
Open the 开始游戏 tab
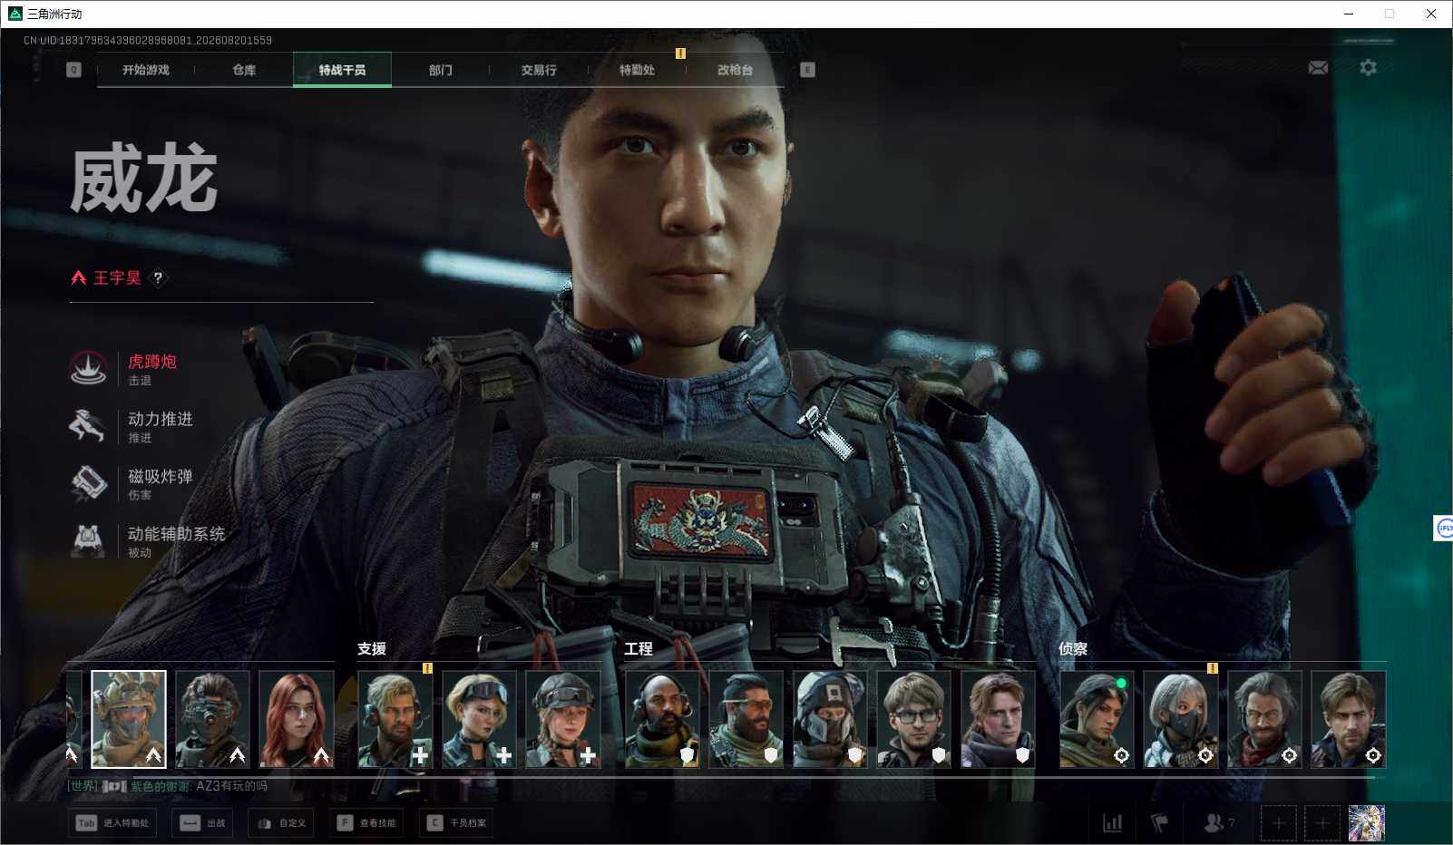(146, 70)
